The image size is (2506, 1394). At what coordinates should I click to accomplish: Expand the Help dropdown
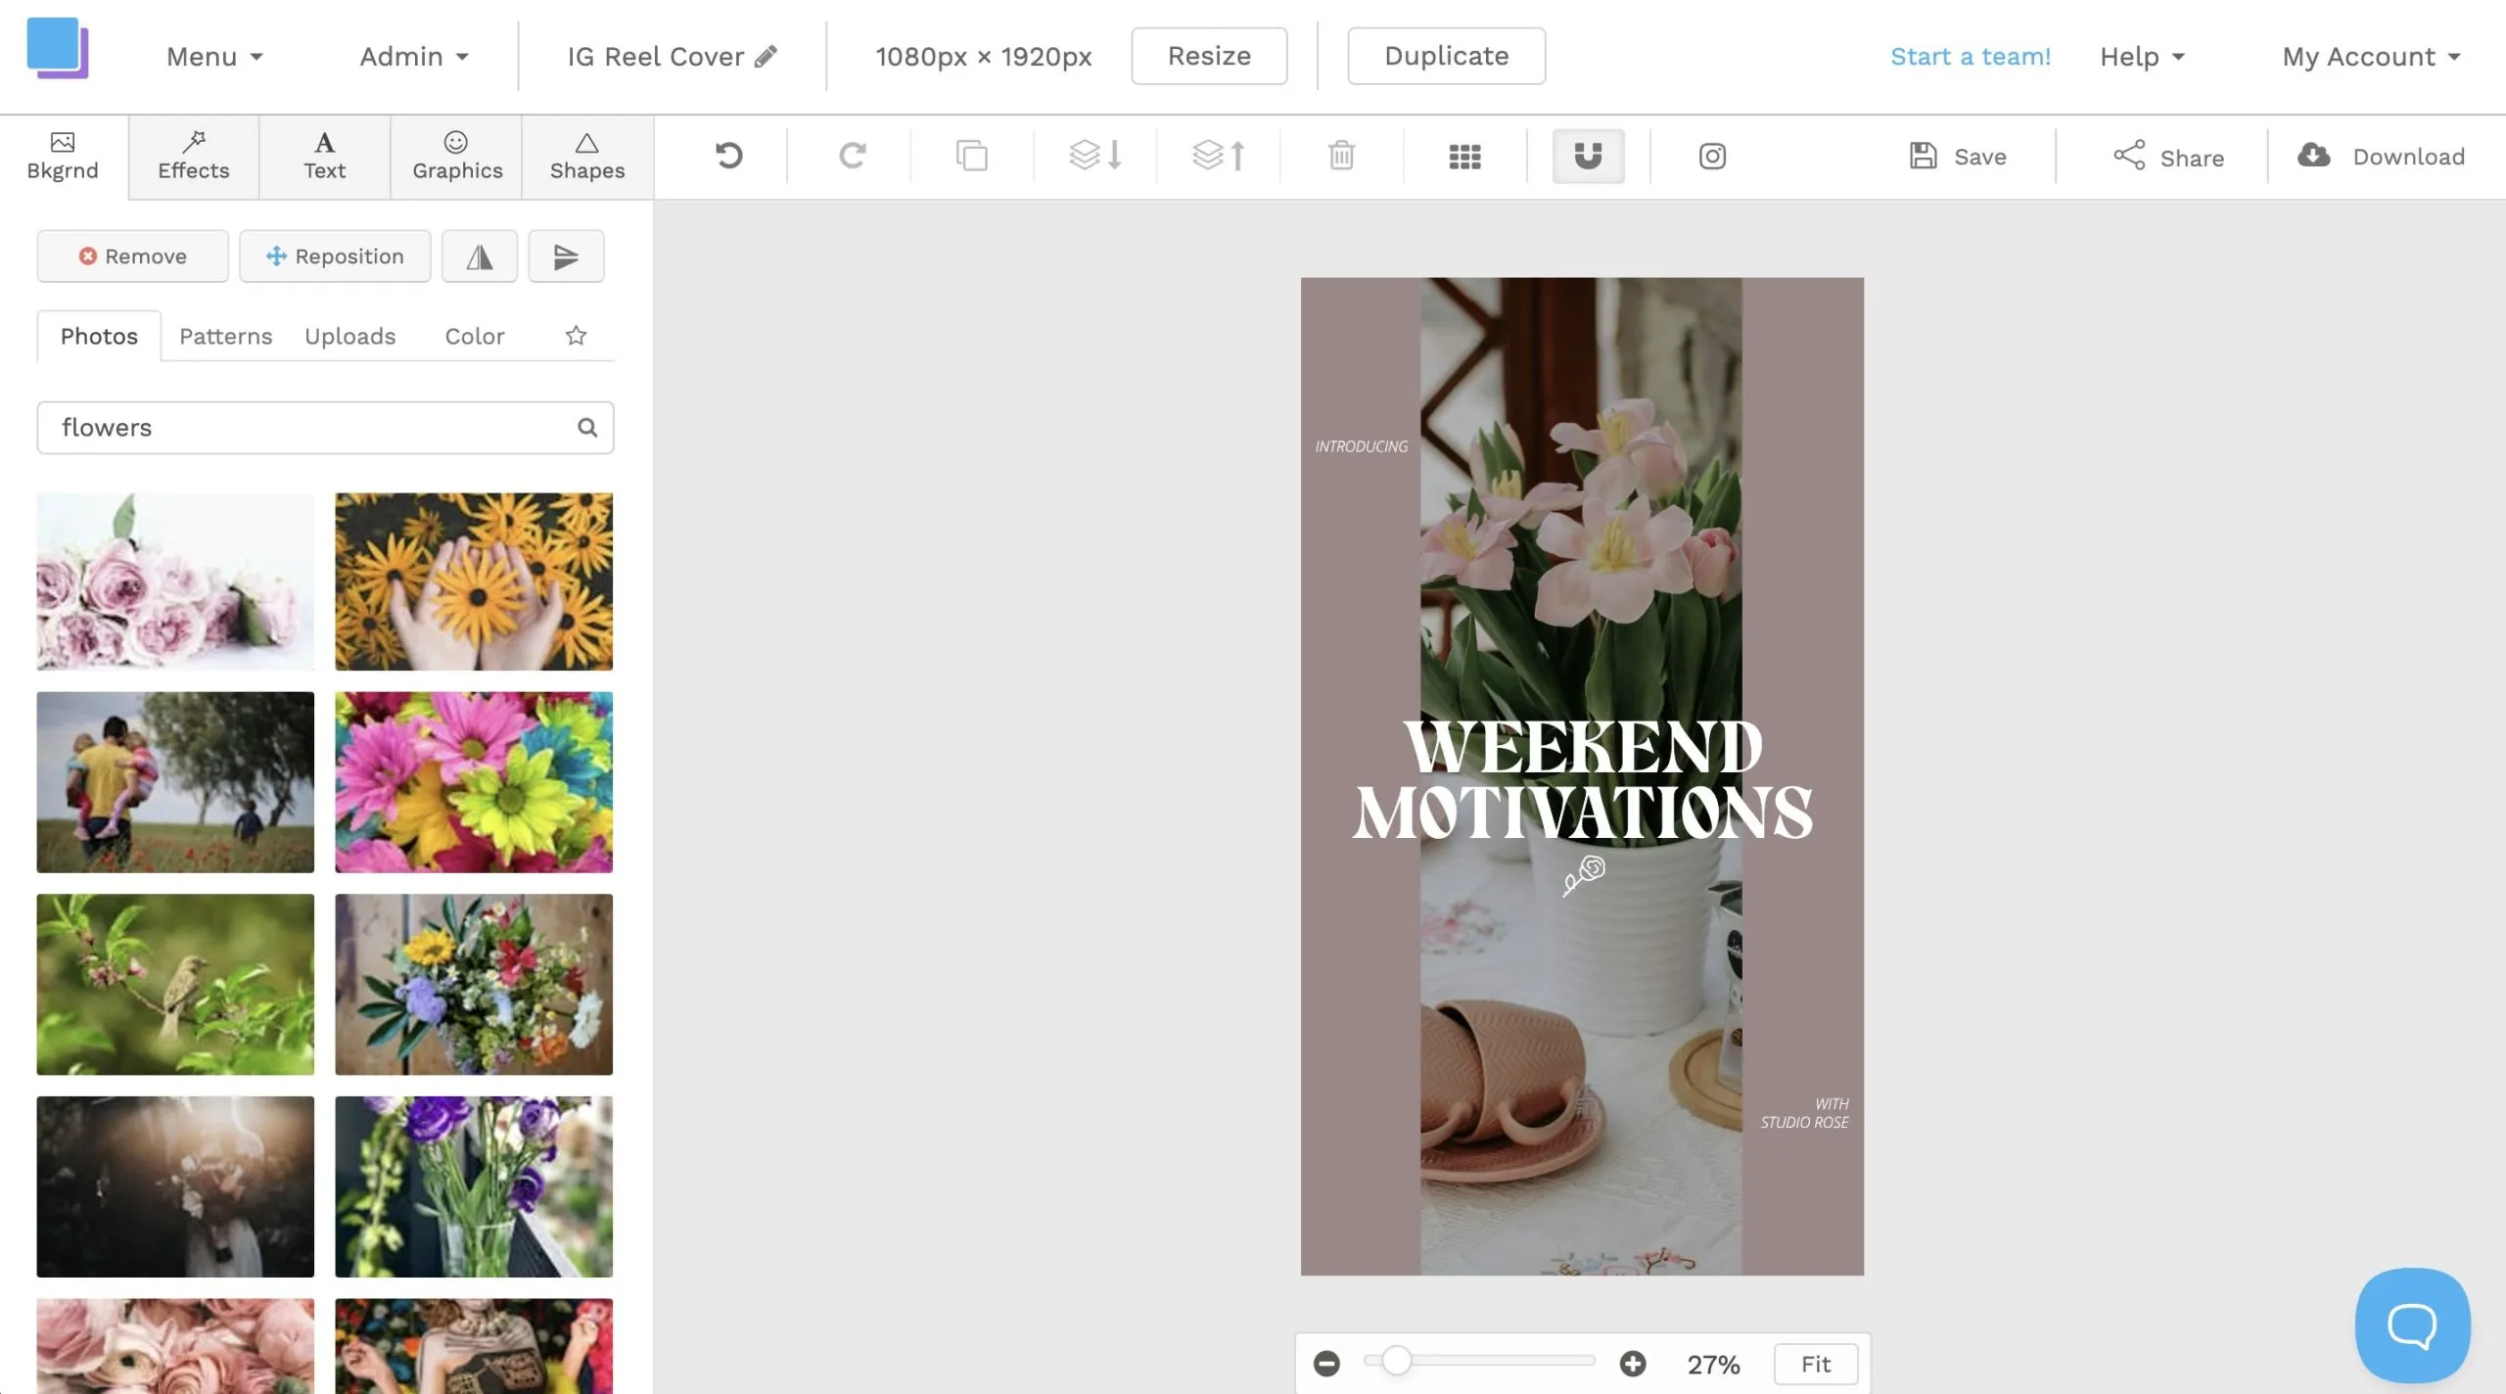2142,57
